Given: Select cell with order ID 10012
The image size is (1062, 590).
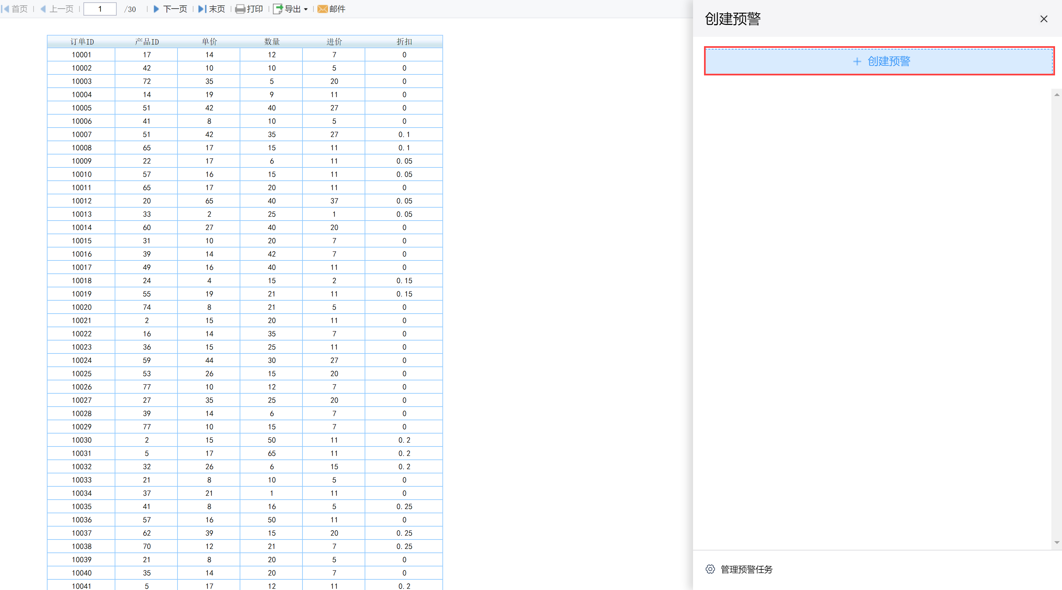Looking at the screenshot, I should (x=82, y=201).
